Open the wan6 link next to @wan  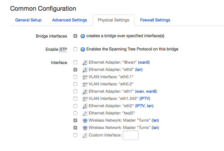144,62
